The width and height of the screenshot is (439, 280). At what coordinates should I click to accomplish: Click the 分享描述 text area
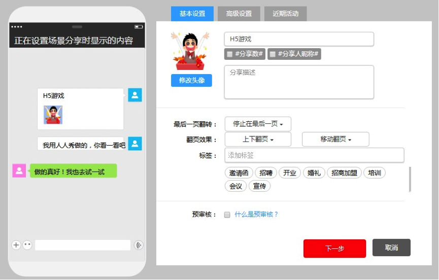[299, 82]
